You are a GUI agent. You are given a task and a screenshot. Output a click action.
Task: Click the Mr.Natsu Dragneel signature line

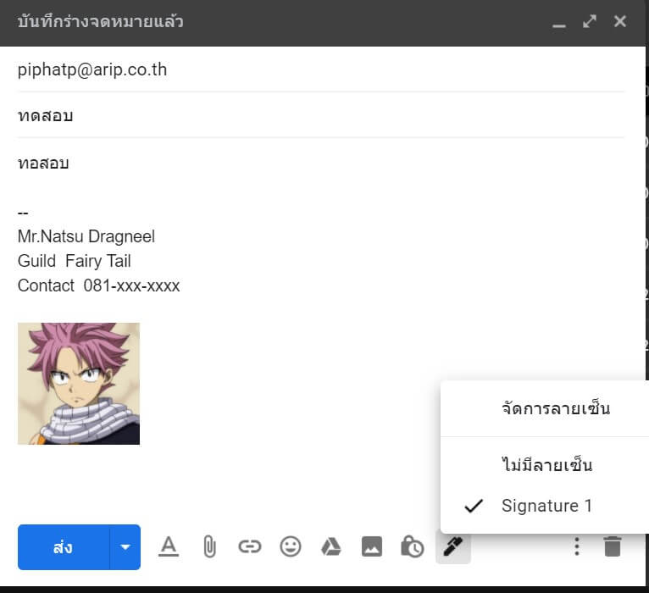tap(86, 236)
